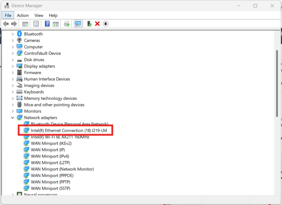Image resolution: width=282 pixels, height=205 pixels.
Task: Click the Update driver toolbar icon
Action: click(67, 24)
